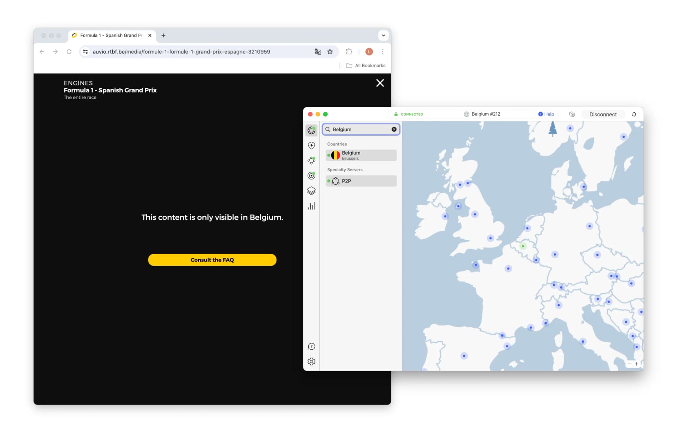Click the help chat bubble icon
This screenshot has width=678, height=435.
311,346
